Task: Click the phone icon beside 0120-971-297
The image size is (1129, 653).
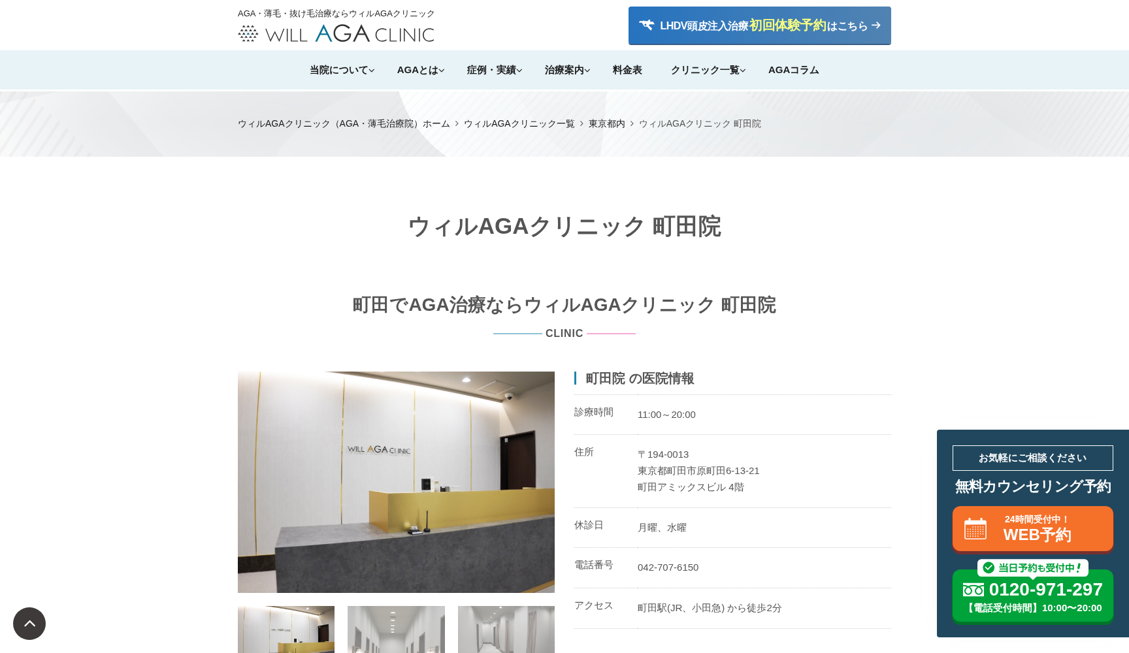Action: (975, 589)
